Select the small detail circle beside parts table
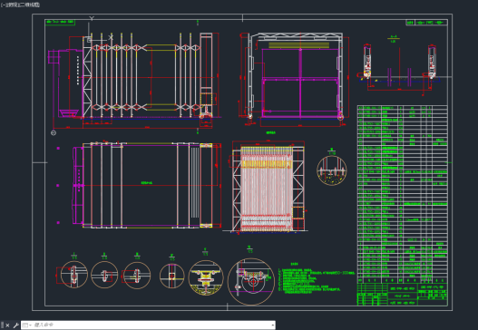This screenshot has width=478, height=330. click(332, 170)
